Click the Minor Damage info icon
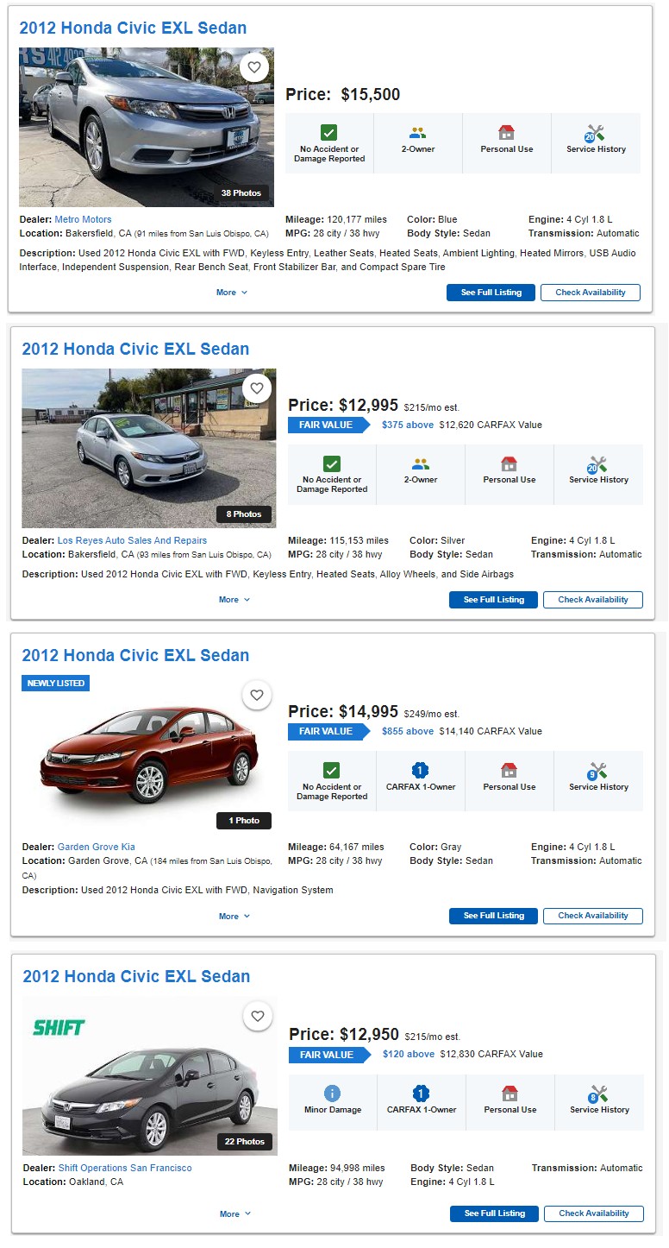Viewport: 669px width, 1248px height. 333,1094
